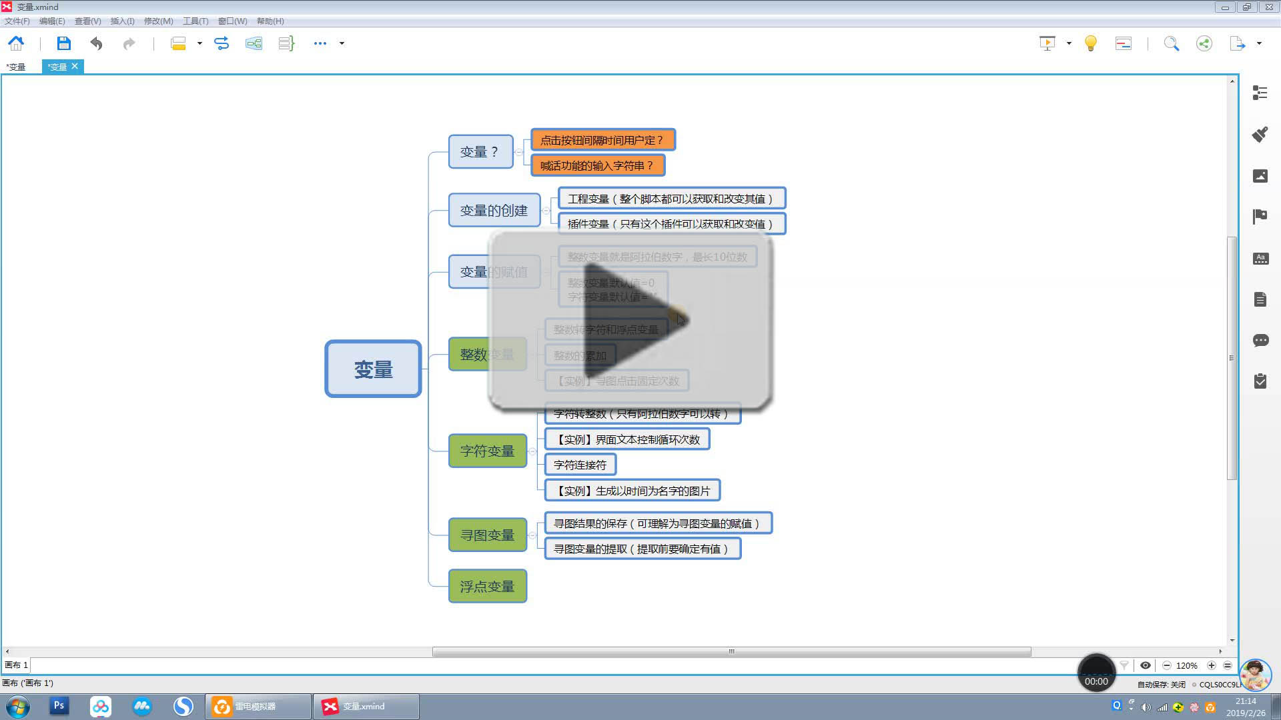Switch to the first *变量 tab
The image size is (1281, 720).
point(16,67)
